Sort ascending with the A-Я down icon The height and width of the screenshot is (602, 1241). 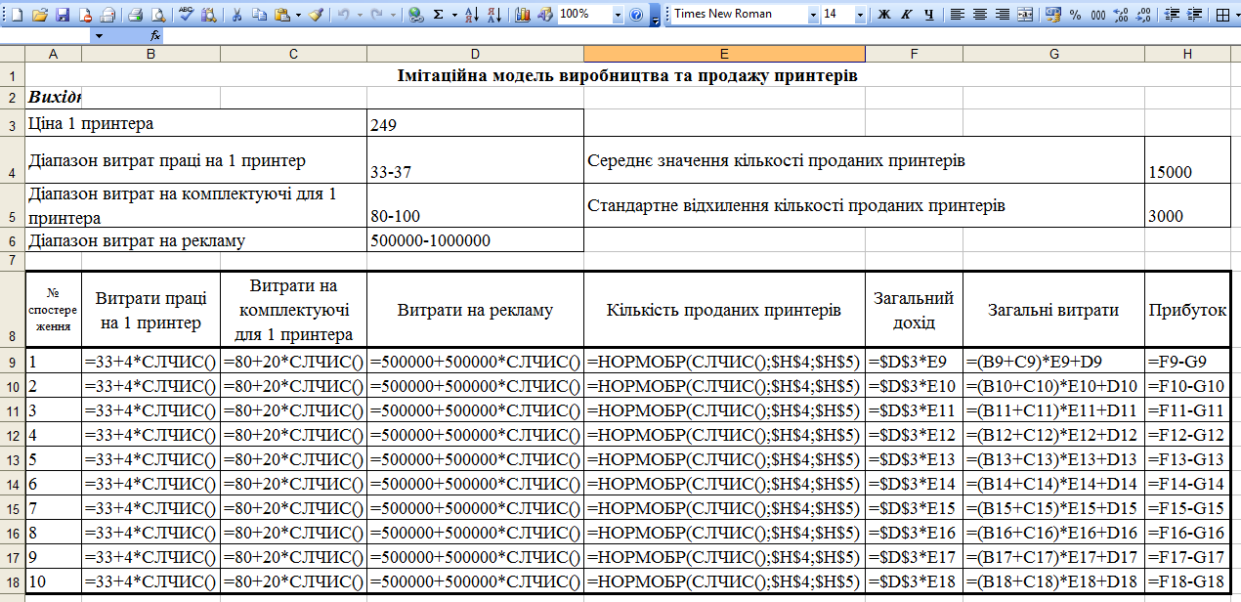471,15
